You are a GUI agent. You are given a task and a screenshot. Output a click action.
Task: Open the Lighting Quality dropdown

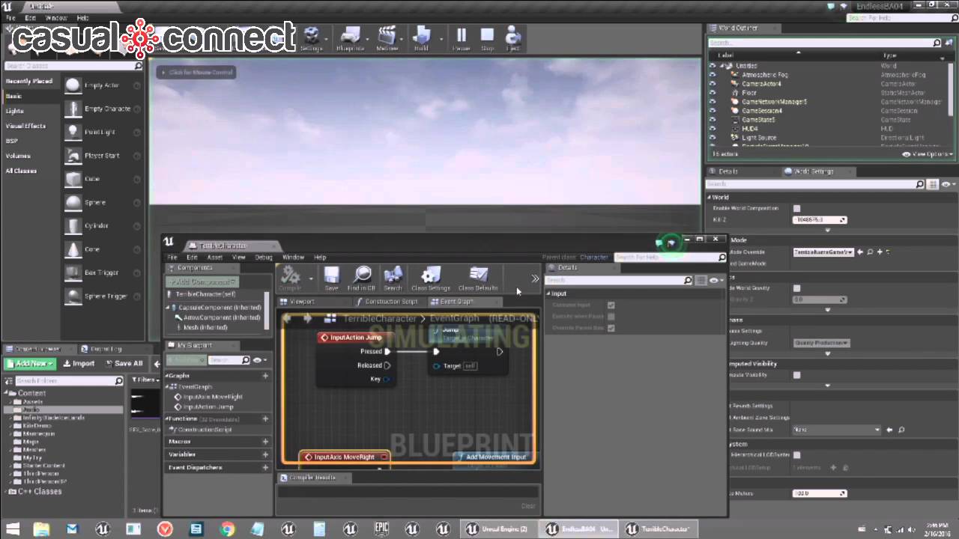point(821,343)
